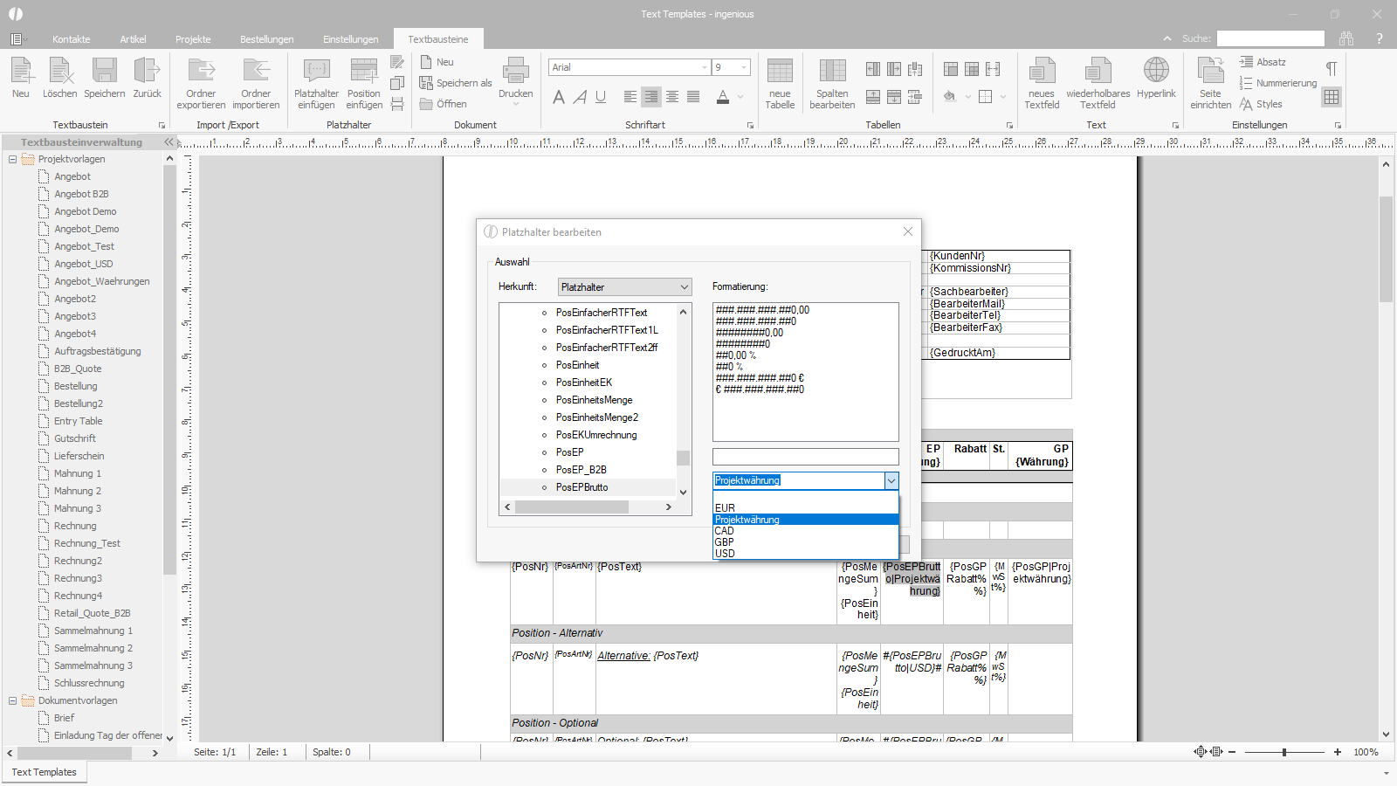
Task: Select Angebot_USD template in the tree
Action: (84, 264)
